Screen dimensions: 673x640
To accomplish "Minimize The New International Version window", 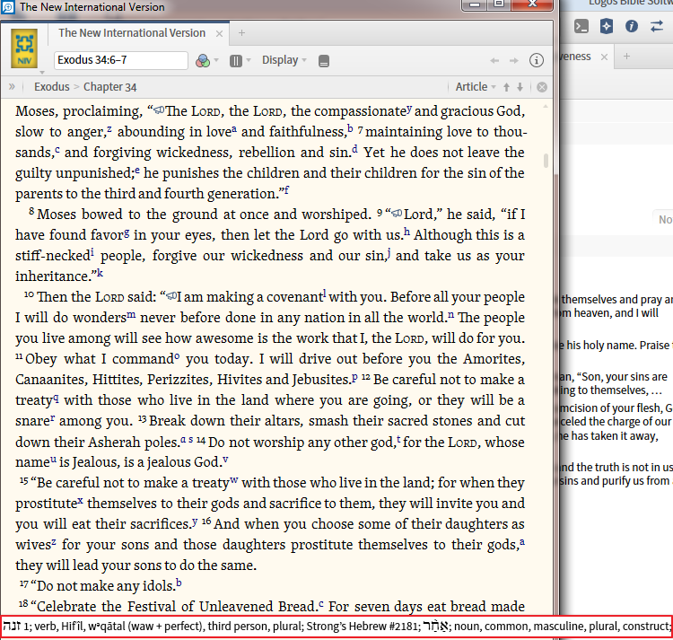I will coord(475,4).
